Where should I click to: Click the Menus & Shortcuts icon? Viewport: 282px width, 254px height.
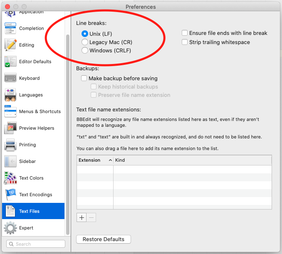point(10,111)
